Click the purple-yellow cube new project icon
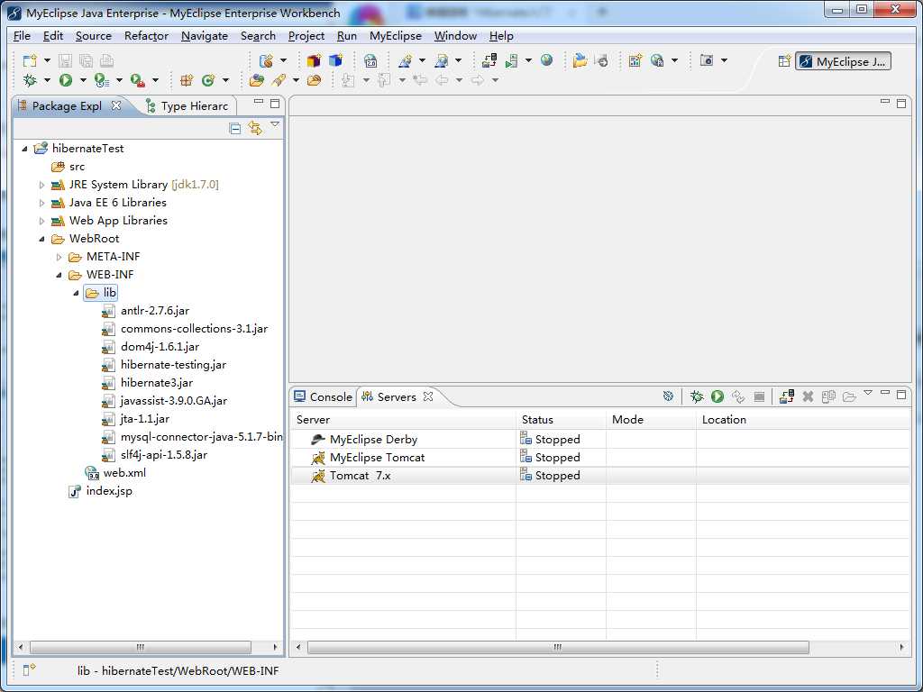Screen dimensions: 923x692 [x=314, y=60]
